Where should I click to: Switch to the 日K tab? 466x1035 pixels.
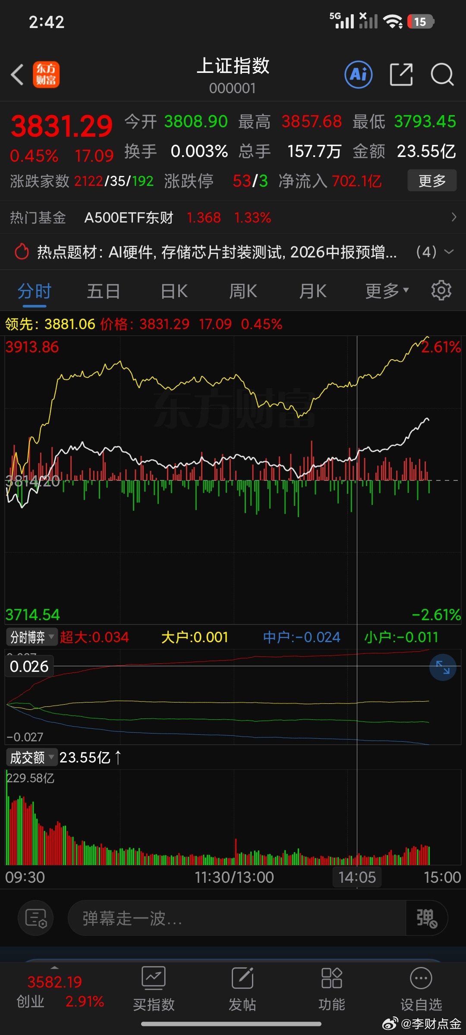[174, 291]
